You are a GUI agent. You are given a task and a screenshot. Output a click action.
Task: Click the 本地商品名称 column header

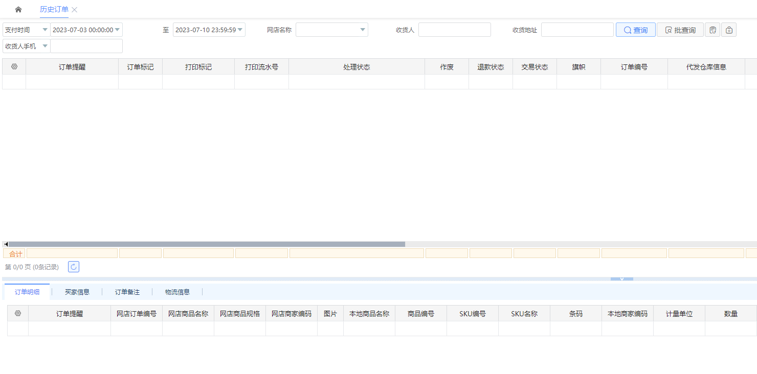click(369, 314)
